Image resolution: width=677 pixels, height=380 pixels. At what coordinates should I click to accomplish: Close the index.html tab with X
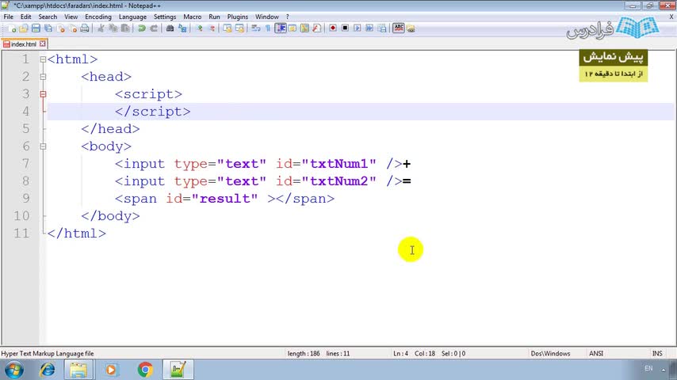tap(42, 44)
